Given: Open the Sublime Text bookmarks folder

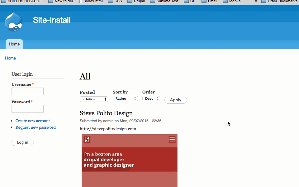Looking at the screenshot, I should [x=164, y=1].
